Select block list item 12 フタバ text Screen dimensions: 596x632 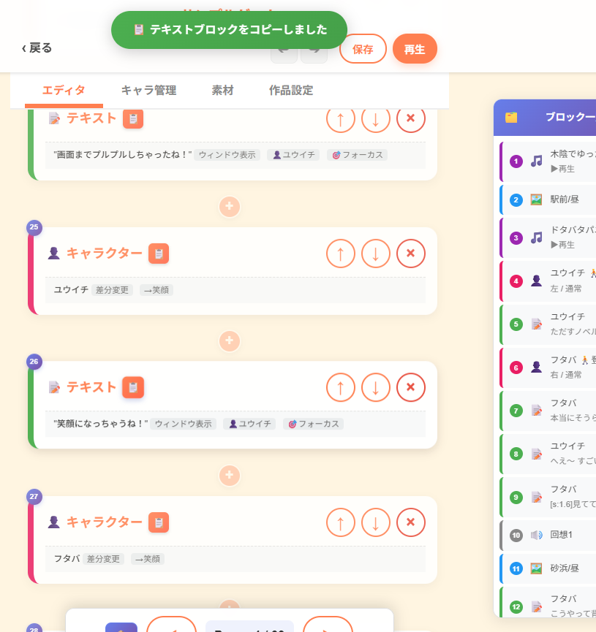(x=548, y=603)
